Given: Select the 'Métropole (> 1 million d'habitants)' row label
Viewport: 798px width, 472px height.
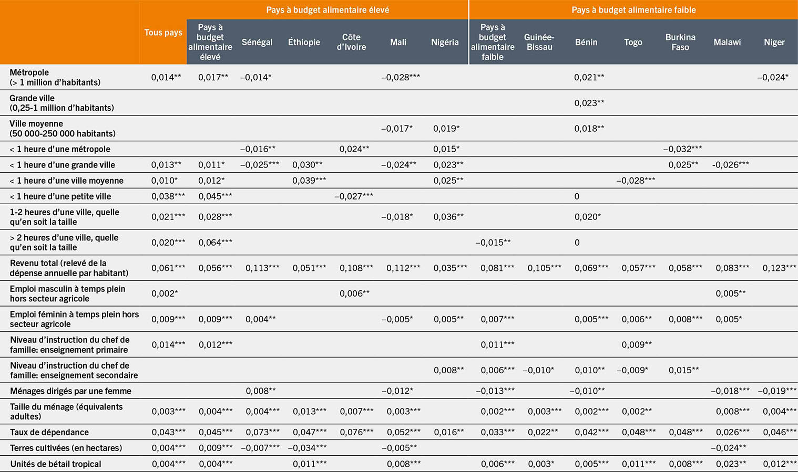Looking at the screenshot, I should [55, 77].
